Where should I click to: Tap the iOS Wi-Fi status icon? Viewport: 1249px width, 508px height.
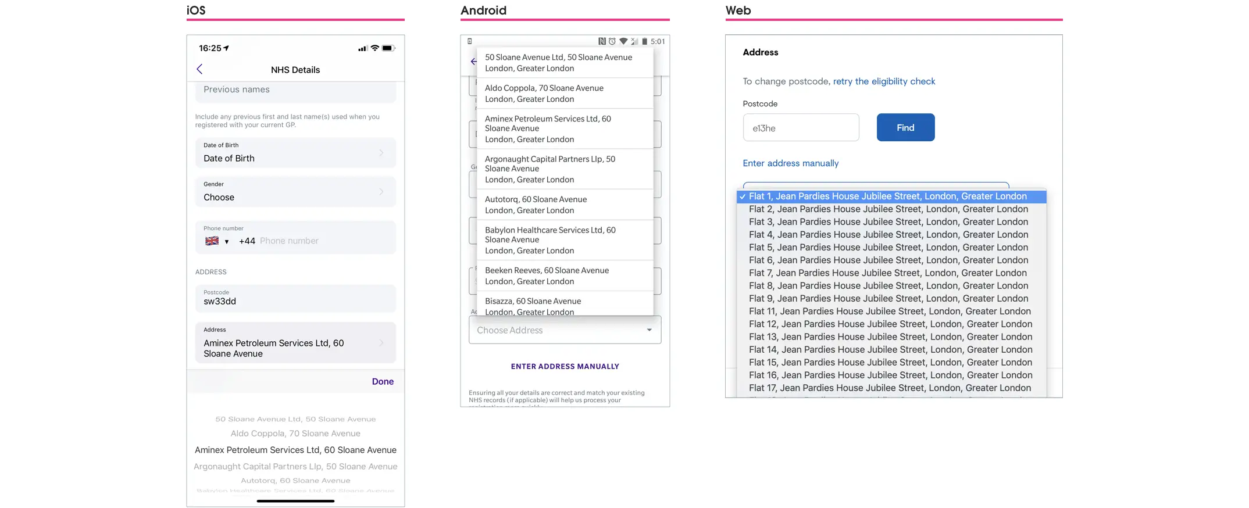(375, 48)
